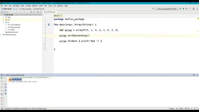Image resolution: width=199 pixels, height=112 pixels.
Task: Open the run configuration dropdown kotlin_package.KotlinClassKt
Action: click(x=167, y=9)
